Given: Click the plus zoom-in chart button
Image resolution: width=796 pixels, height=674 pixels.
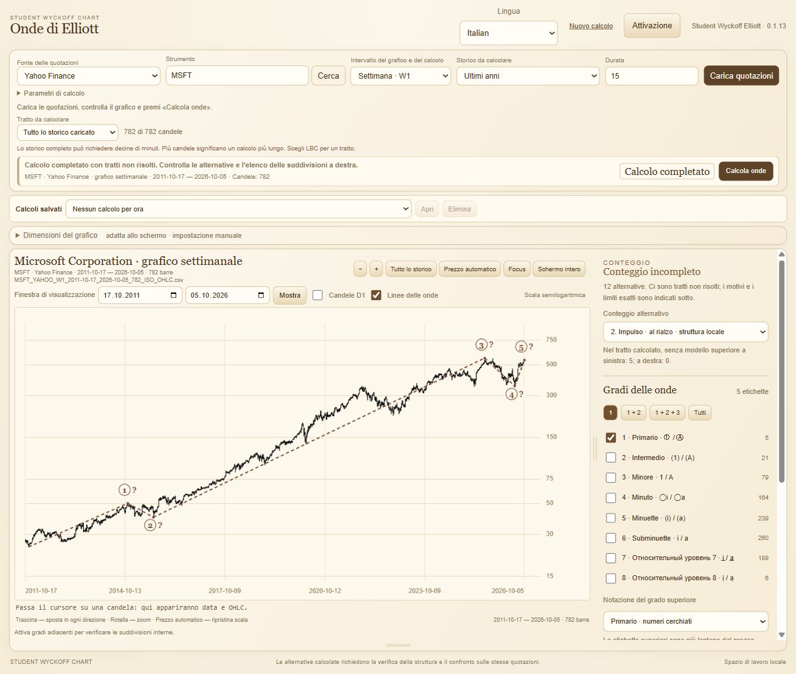Looking at the screenshot, I should click(x=376, y=269).
